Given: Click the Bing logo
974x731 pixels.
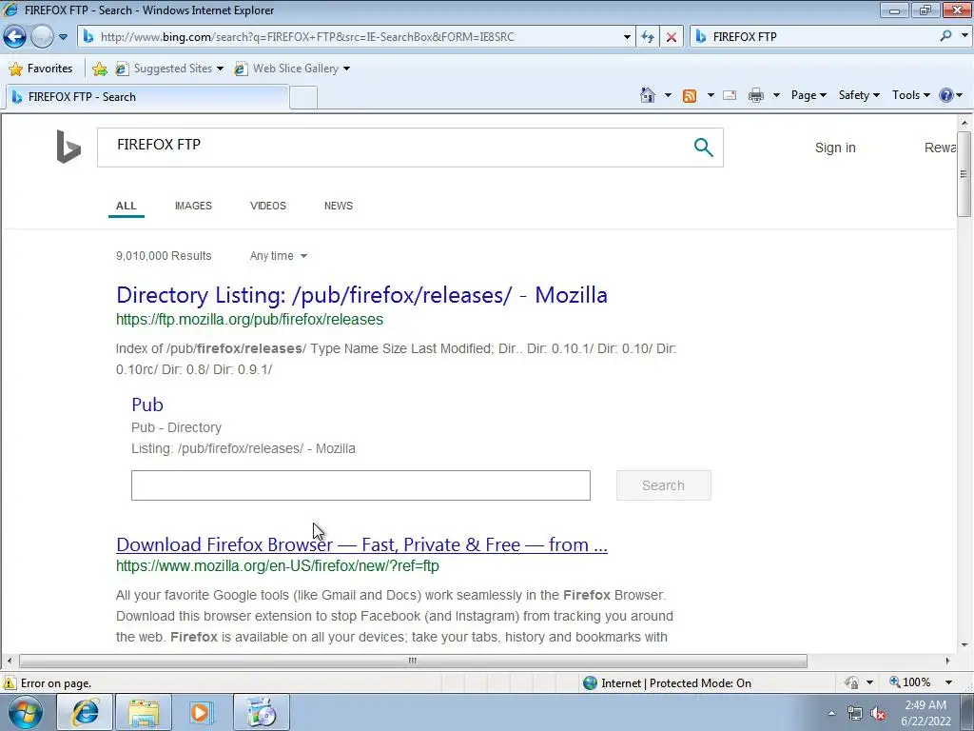Looking at the screenshot, I should 68,147.
